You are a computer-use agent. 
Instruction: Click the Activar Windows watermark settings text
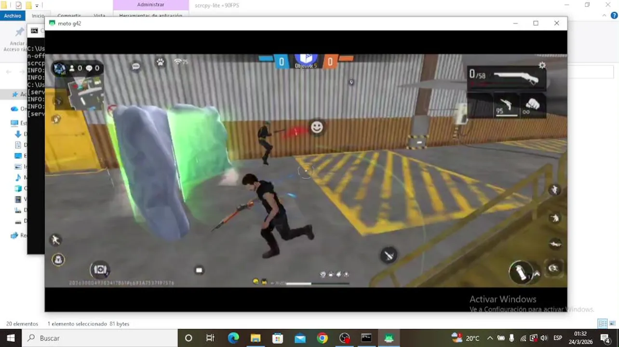pyautogui.click(x=531, y=309)
